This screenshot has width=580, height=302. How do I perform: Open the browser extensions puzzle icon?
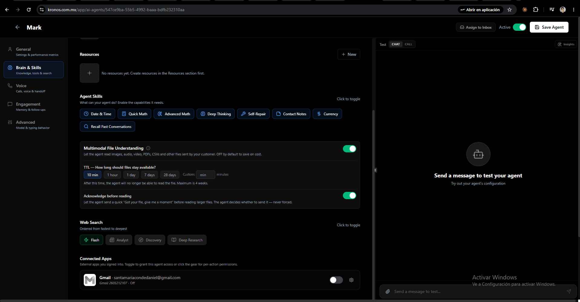point(536,10)
